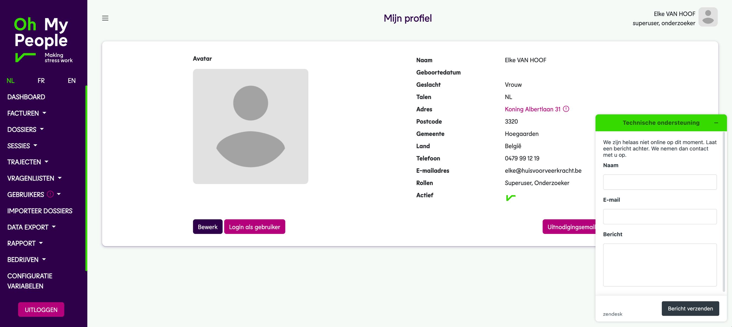The height and width of the screenshot is (327, 732).
Task: Focus the Bericht message text area
Action: pos(660,265)
